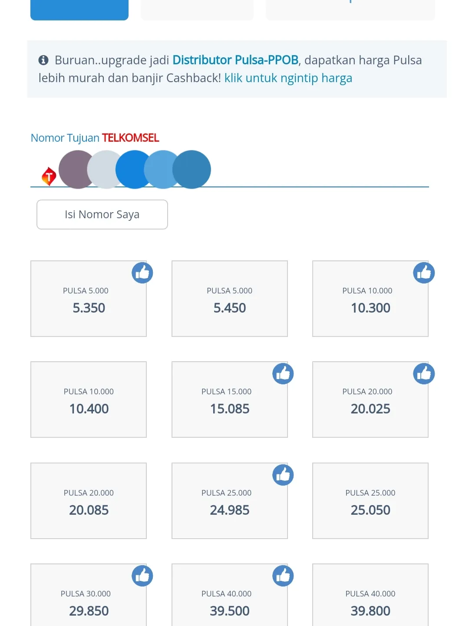Click thumbs-up badge on Pulsa 25.000 24.985
The height and width of the screenshot is (626, 469).
click(x=283, y=475)
